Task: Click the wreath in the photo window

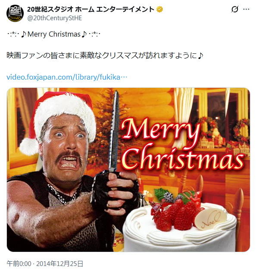Action: coord(243,130)
